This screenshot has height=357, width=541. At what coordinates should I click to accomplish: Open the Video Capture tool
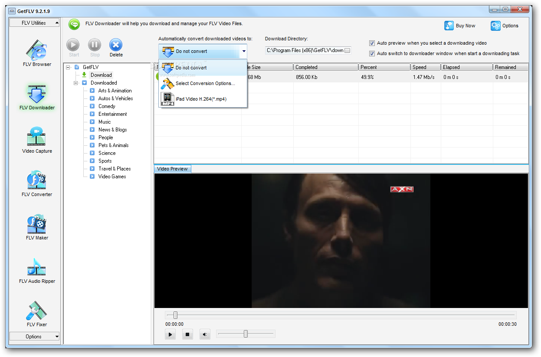coord(37,140)
